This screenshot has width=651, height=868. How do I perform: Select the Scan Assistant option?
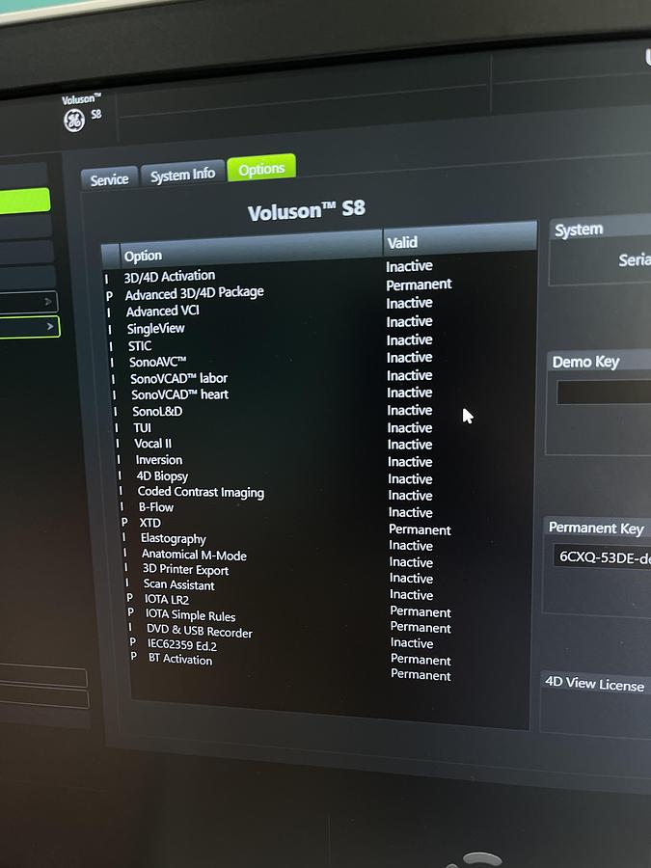tap(178, 584)
